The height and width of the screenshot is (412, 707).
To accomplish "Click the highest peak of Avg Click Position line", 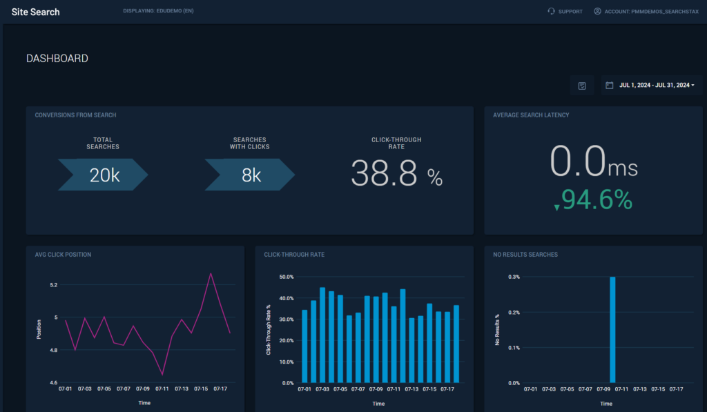I will [211, 273].
